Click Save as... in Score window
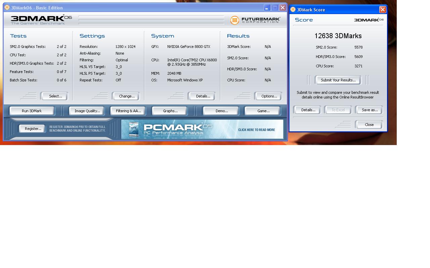 point(370,110)
